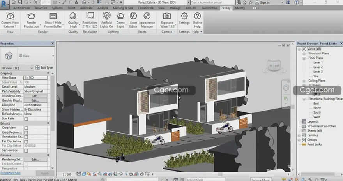
Task: Open the V-Ray Asset Editor
Action: pos(133,16)
